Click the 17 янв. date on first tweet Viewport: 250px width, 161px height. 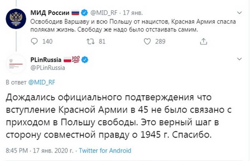click(132, 13)
